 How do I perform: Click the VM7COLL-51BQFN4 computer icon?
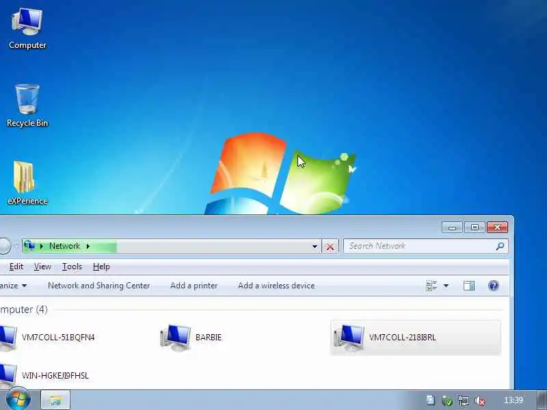coord(8,338)
